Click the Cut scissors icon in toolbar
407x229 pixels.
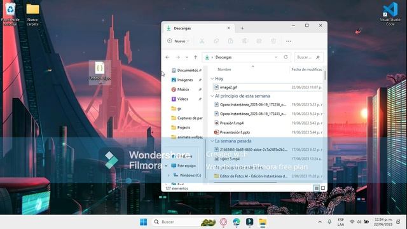click(202, 41)
